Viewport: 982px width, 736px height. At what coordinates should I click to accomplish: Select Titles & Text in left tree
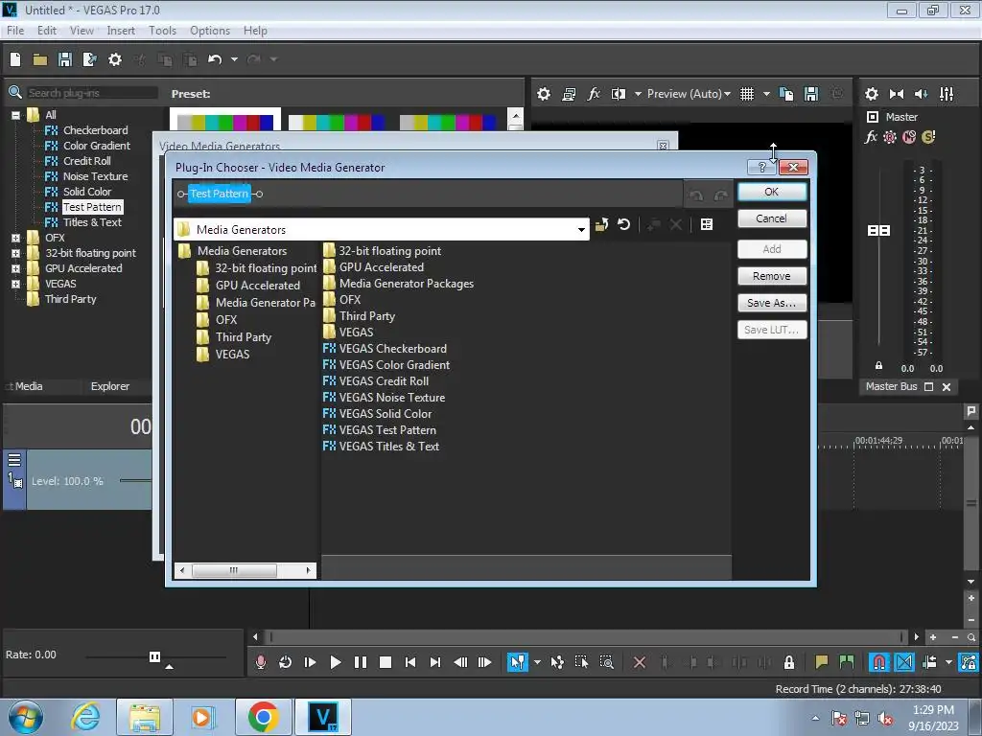click(92, 222)
